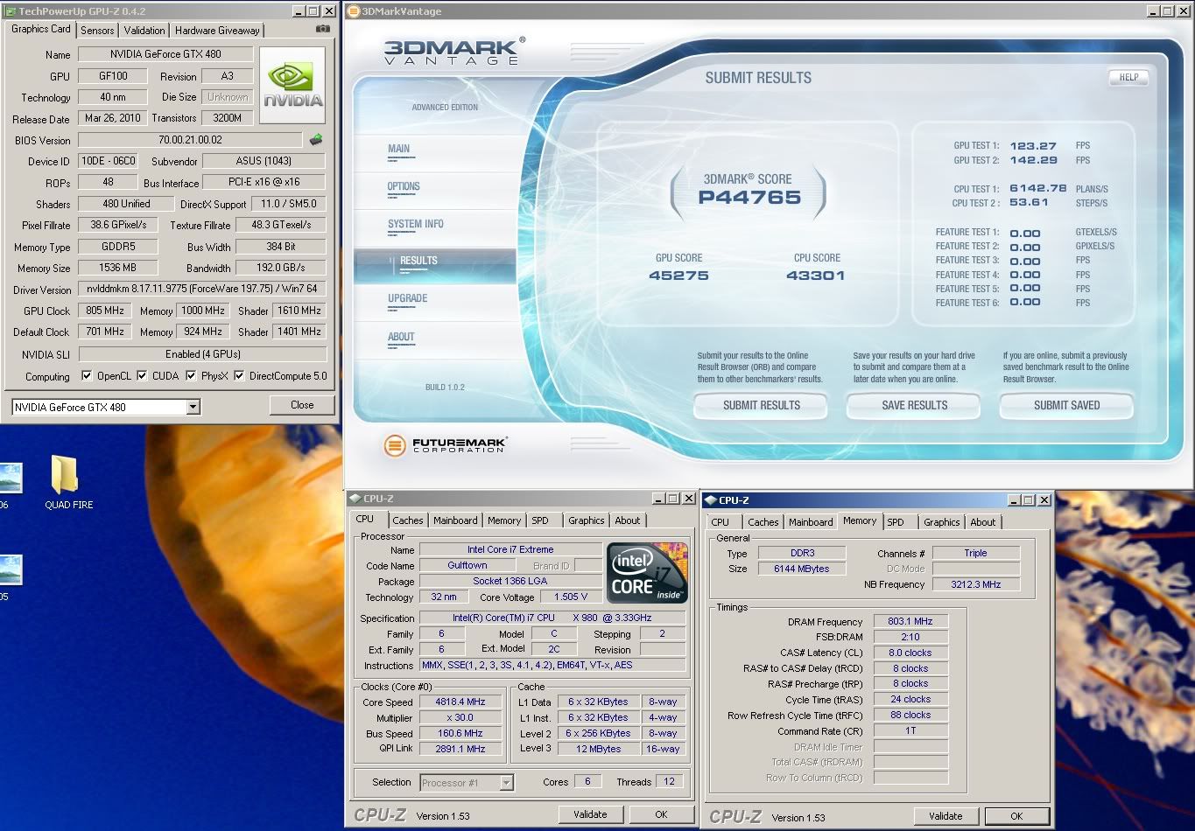
Task: Click the Intel Core i7 inside logo
Action: tap(647, 572)
